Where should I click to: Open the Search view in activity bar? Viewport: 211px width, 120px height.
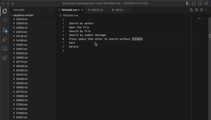[5, 20]
